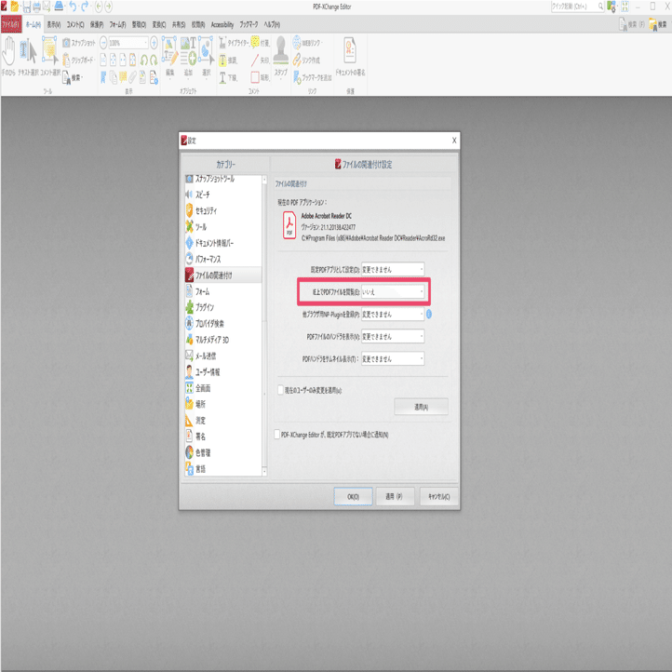This screenshot has height=672, width=672.
Task: Select 色管理 category in settings list
Action: [222, 452]
